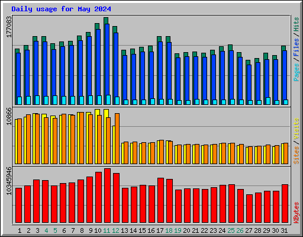The width and height of the screenshot is (303, 237).
Task: Click day 15 on the x-axis
Action: tap(142, 230)
